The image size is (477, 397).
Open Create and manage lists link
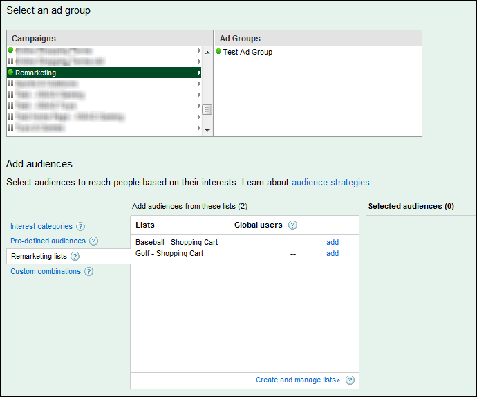click(298, 380)
